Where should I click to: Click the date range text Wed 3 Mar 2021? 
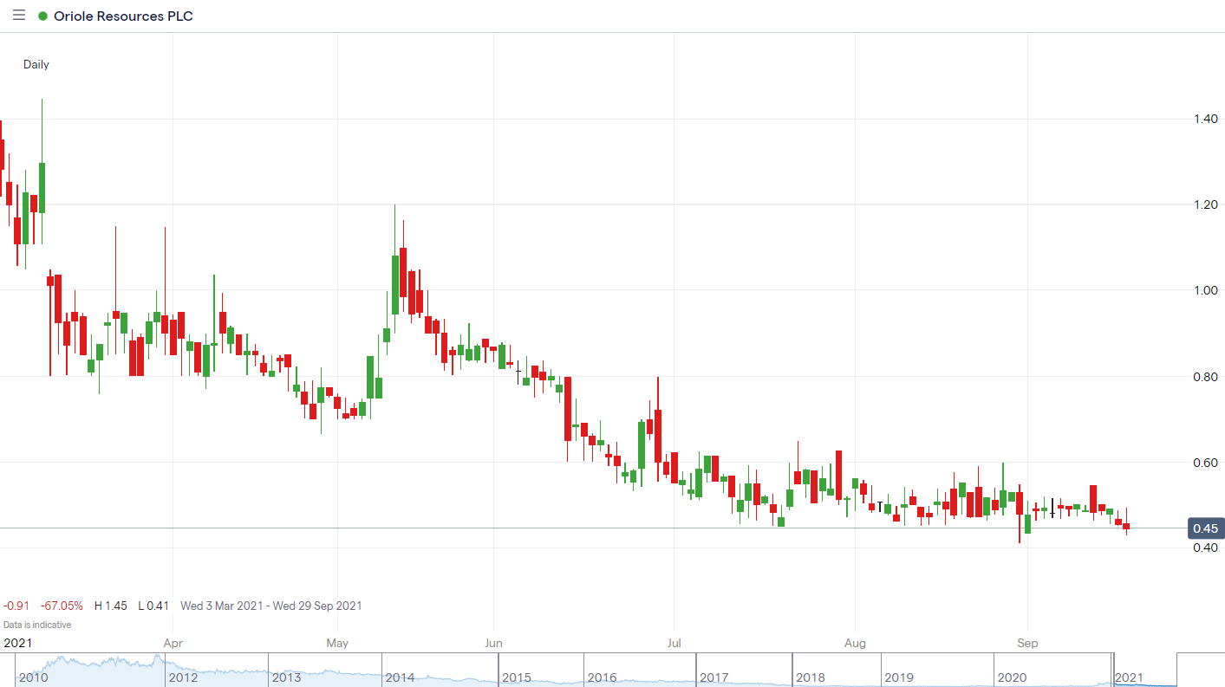tap(222, 606)
